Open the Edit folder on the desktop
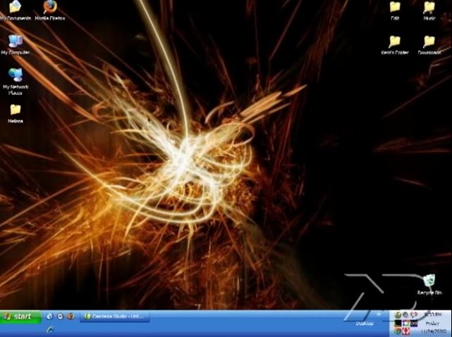This screenshot has height=337, width=452. point(395,11)
